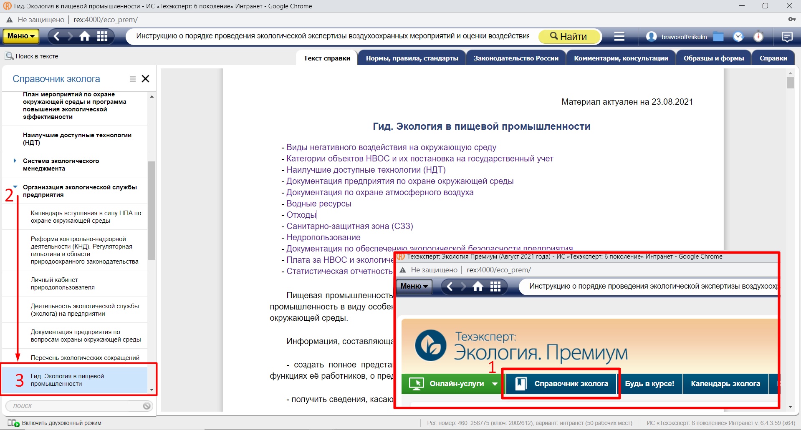Open План мероприятий по охране окружающей среды

tap(75, 106)
